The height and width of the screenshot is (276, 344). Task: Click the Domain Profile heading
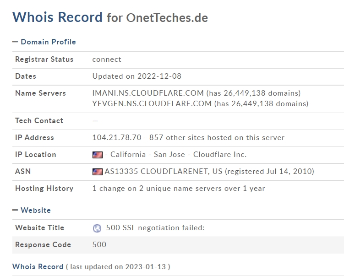48,42
